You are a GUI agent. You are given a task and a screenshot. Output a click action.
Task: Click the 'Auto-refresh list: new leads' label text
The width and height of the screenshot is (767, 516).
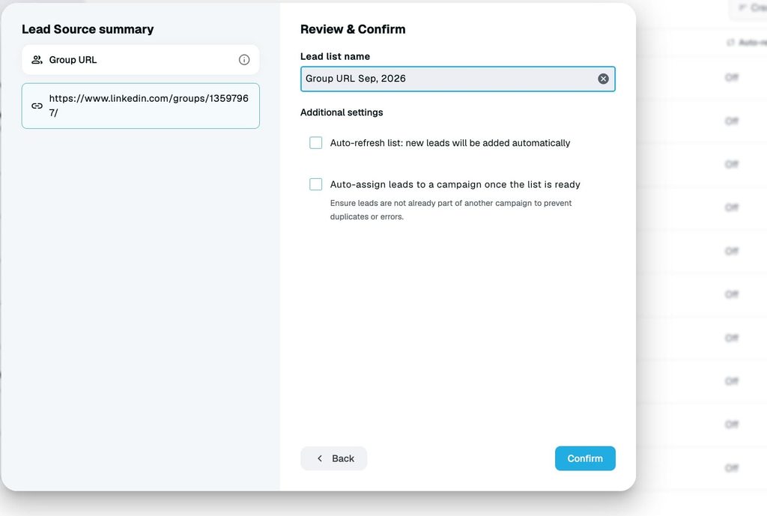(x=450, y=143)
